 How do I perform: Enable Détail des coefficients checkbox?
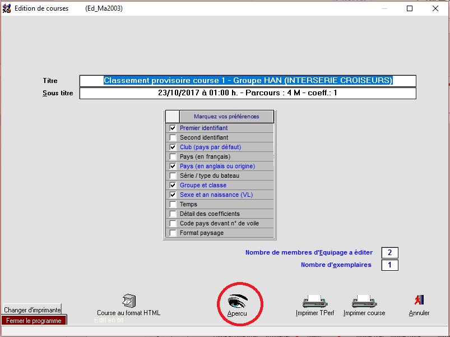[173, 214]
